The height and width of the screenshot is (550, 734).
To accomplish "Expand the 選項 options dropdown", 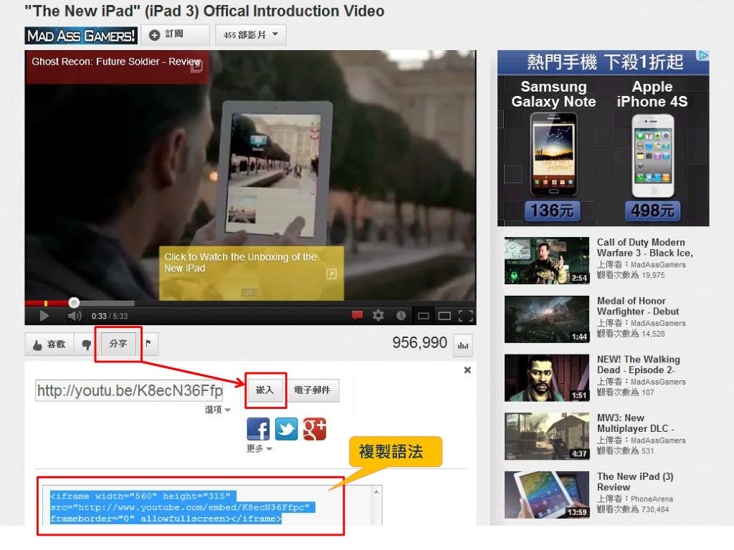I will [218, 410].
